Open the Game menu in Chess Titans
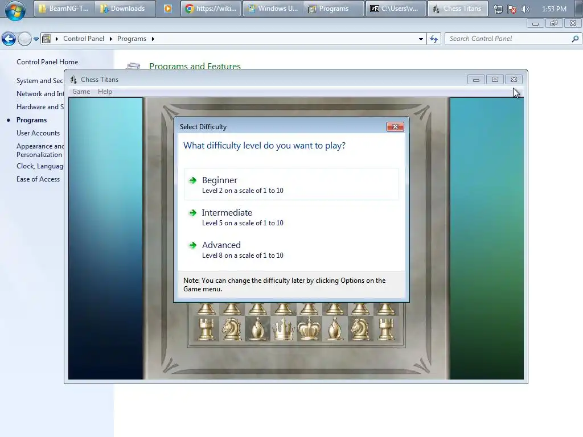Viewport: 583px width, 437px height. [x=81, y=92]
